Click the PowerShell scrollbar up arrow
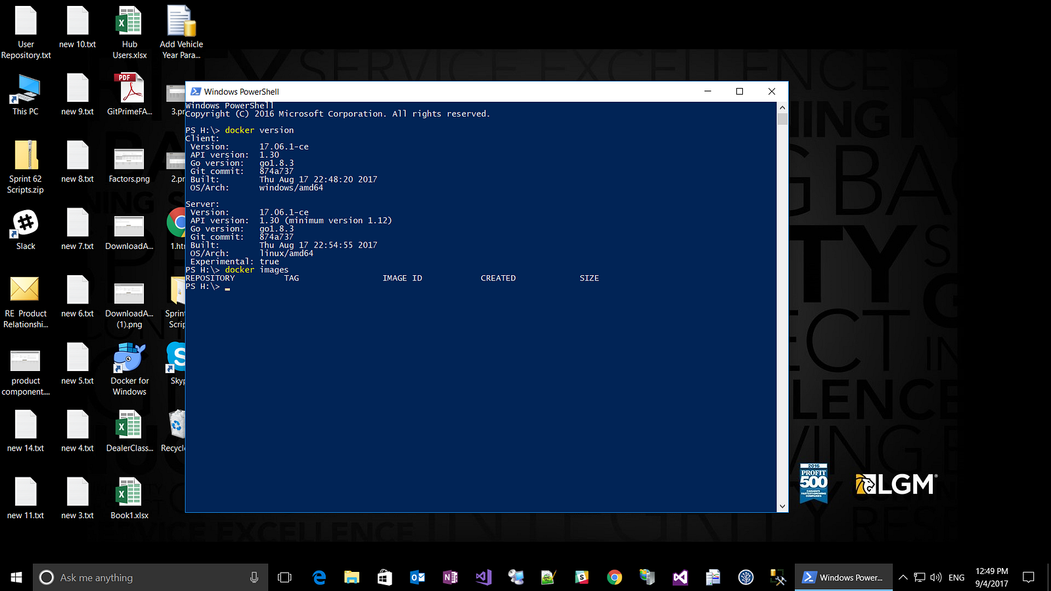 782,107
